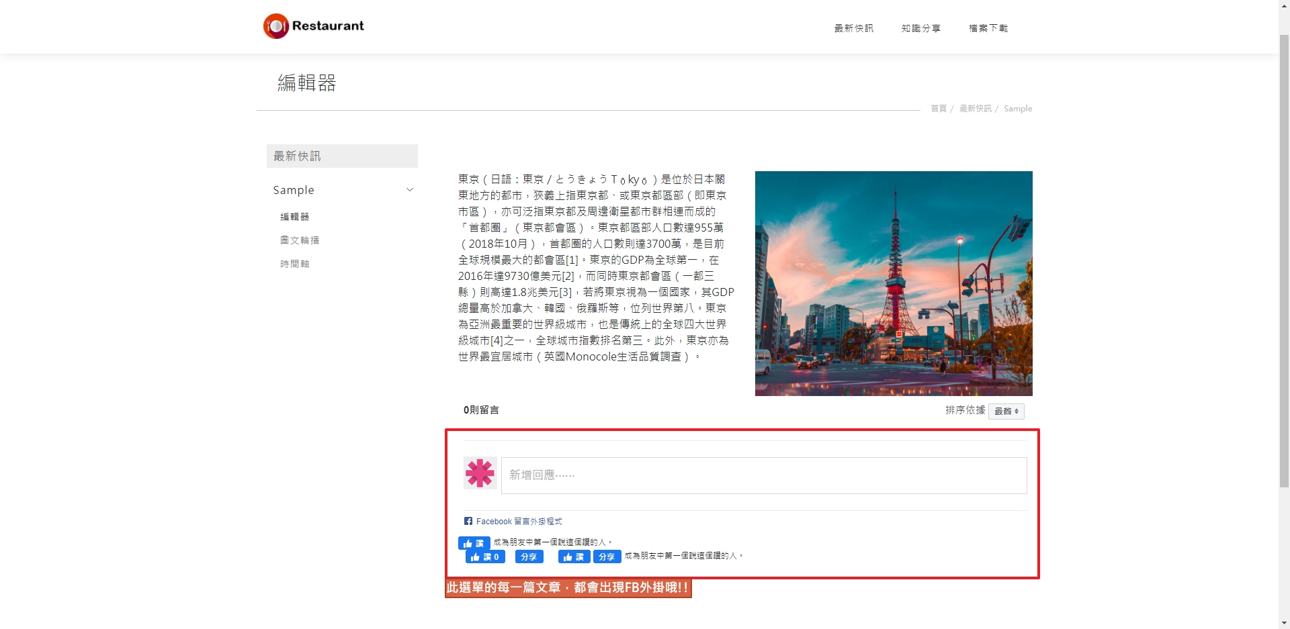Click the 新增回應 comment input field
1290x629 pixels.
763,475
